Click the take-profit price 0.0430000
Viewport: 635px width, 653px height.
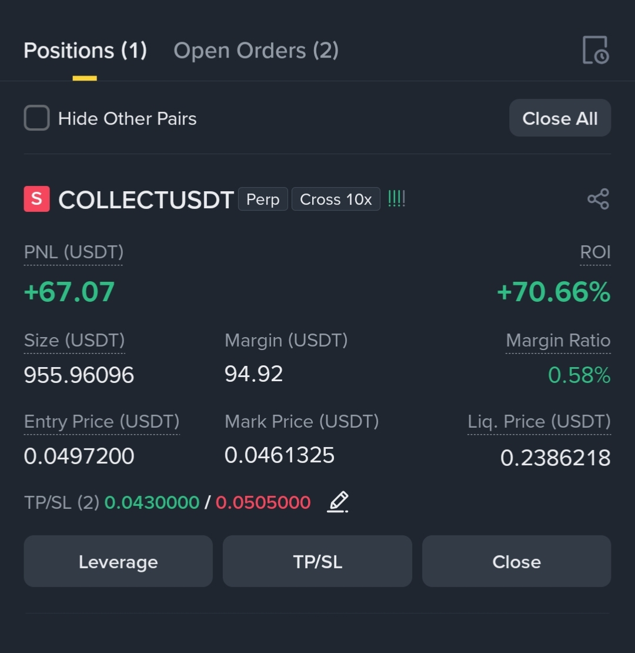(152, 502)
